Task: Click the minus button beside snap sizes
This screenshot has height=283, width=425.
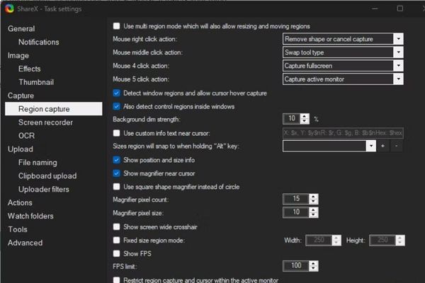Action: point(396,146)
